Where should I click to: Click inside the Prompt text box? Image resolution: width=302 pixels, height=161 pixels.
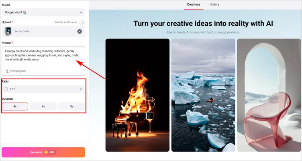click(x=43, y=61)
